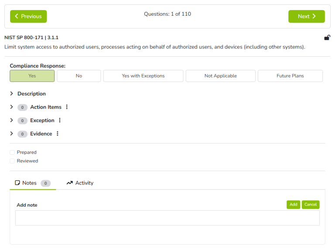Click the Add note text field

pos(167,218)
